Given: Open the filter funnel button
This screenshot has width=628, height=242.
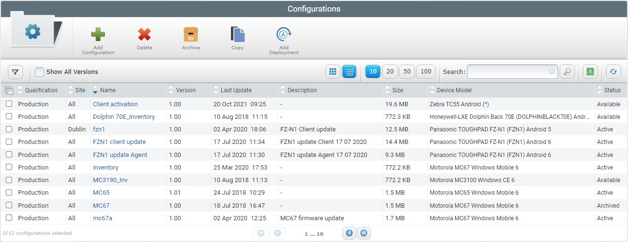Looking at the screenshot, I should [15, 72].
